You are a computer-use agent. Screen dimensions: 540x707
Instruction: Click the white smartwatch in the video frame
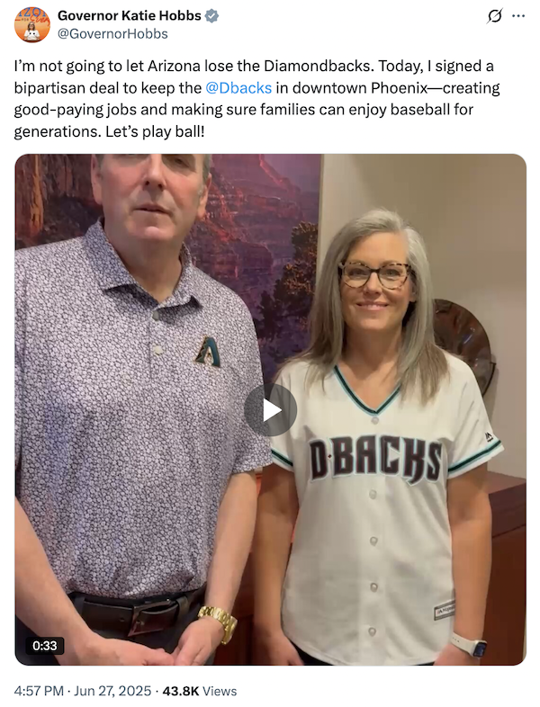coord(470,645)
